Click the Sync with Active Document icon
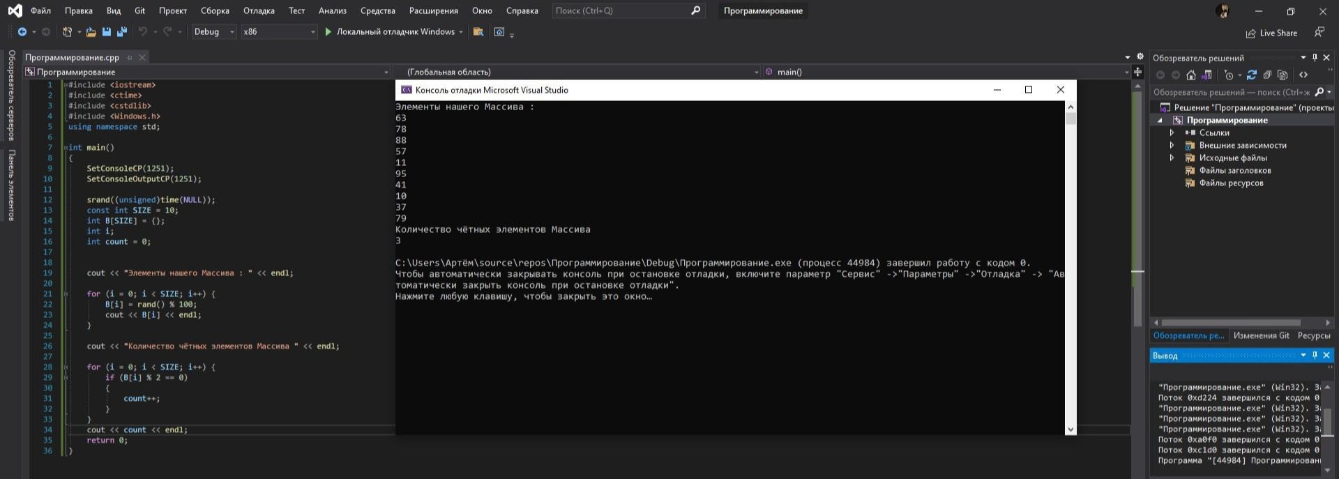This screenshot has width=1339, height=479. (1252, 75)
